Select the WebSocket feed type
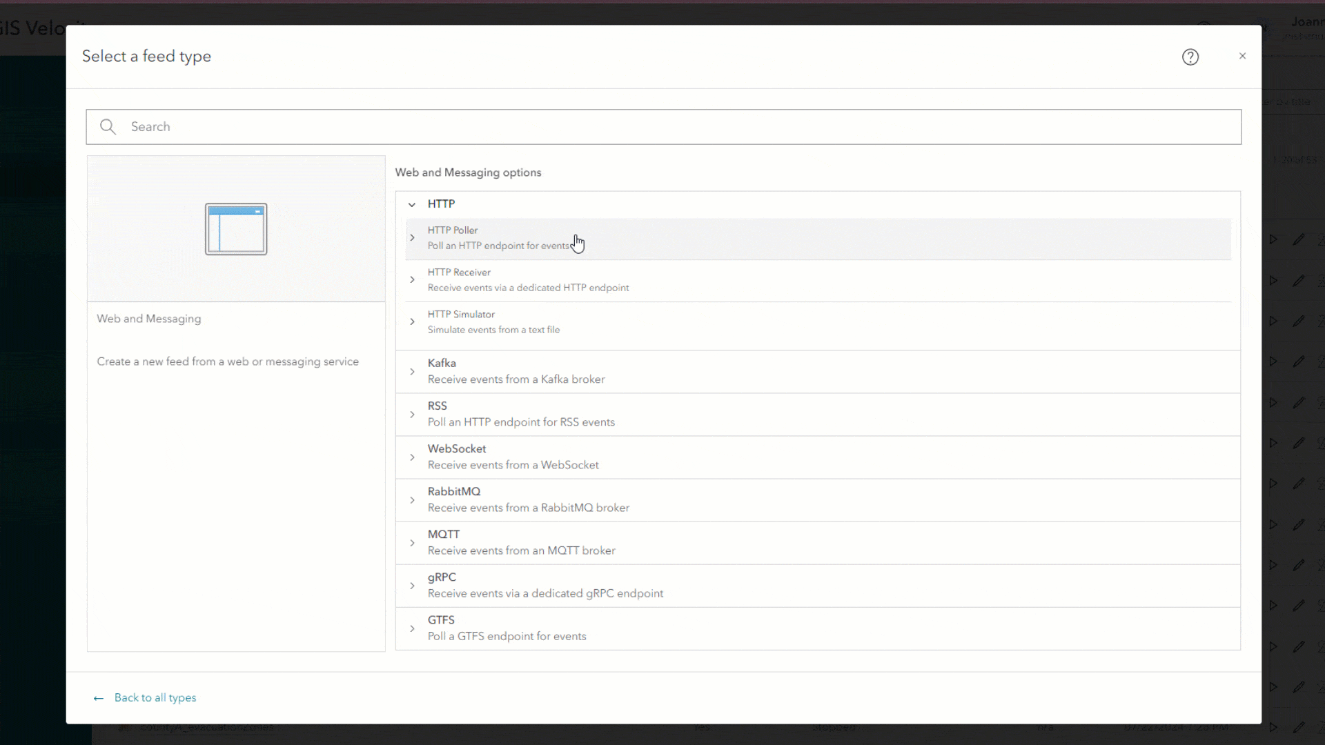This screenshot has width=1325, height=745. tap(513, 457)
